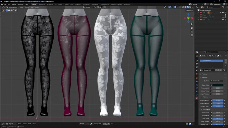Click the Base Color swatch

point(218,85)
